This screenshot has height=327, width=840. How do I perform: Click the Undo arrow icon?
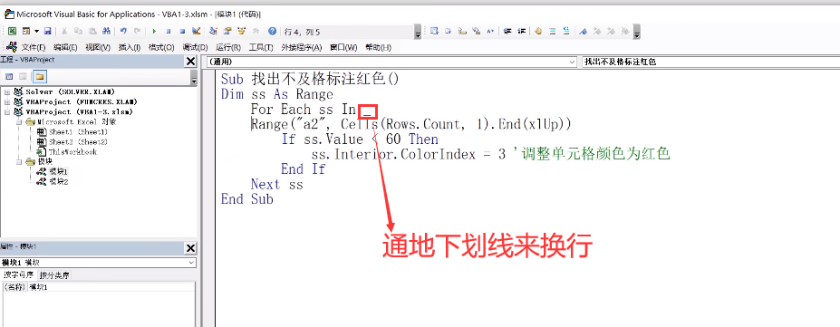[x=124, y=32]
